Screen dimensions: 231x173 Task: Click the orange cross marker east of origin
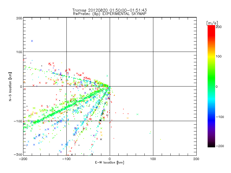(128, 118)
